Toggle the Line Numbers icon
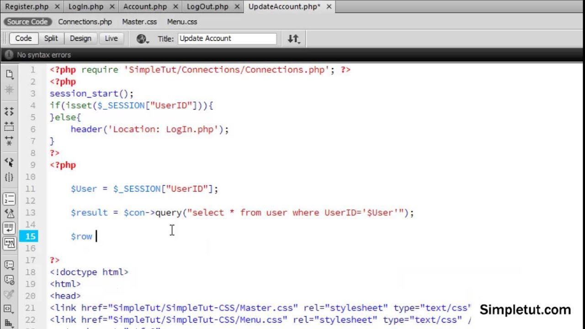585x329 pixels. coord(9,199)
